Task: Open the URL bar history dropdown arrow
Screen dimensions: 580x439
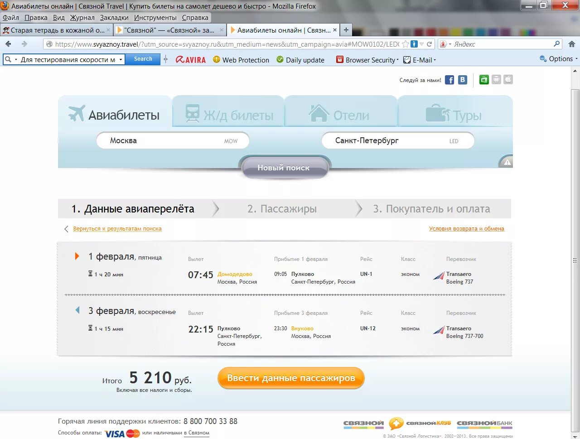Action: click(422, 44)
